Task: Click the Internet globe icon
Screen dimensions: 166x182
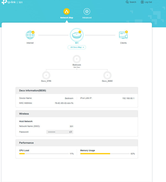Action: (x=30, y=35)
